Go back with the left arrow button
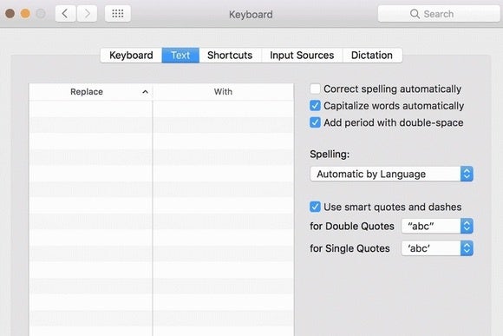Viewport: 503px width, 336px height. pyautogui.click(x=65, y=14)
